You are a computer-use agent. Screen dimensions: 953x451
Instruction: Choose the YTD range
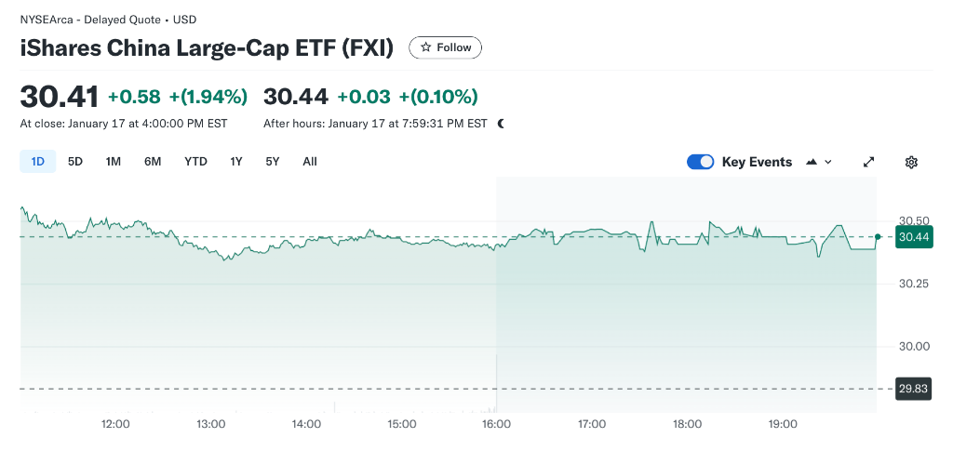[x=195, y=162]
